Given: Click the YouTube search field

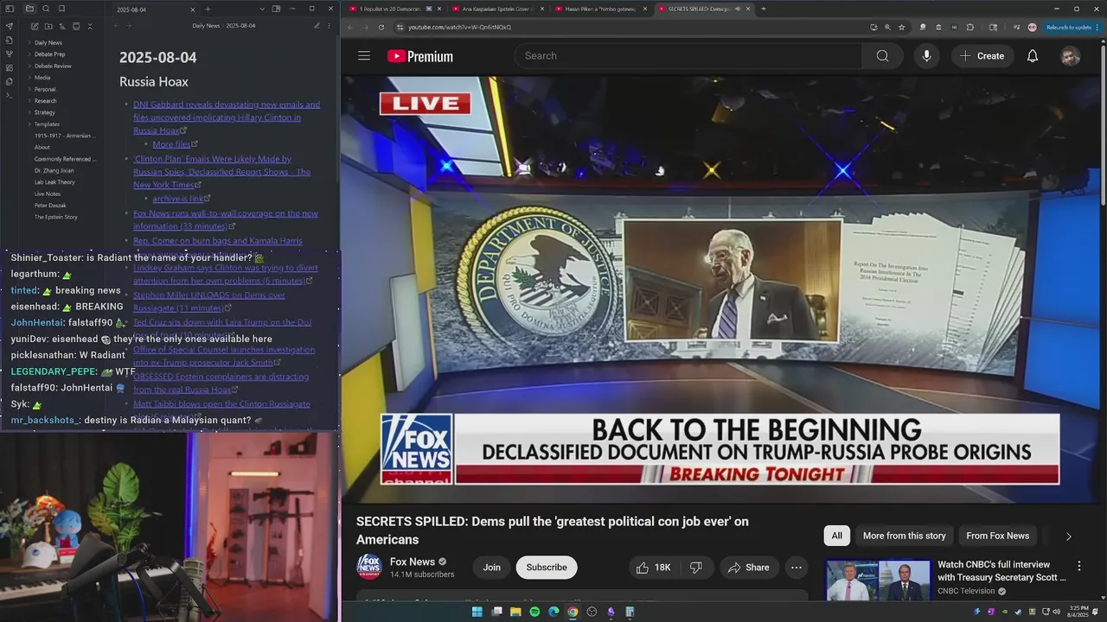Looking at the screenshot, I should (x=688, y=56).
